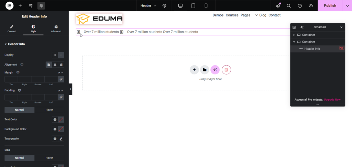The height and width of the screenshot is (167, 352).
Task: Select the Normal state under Icon
Action: click(20, 158)
